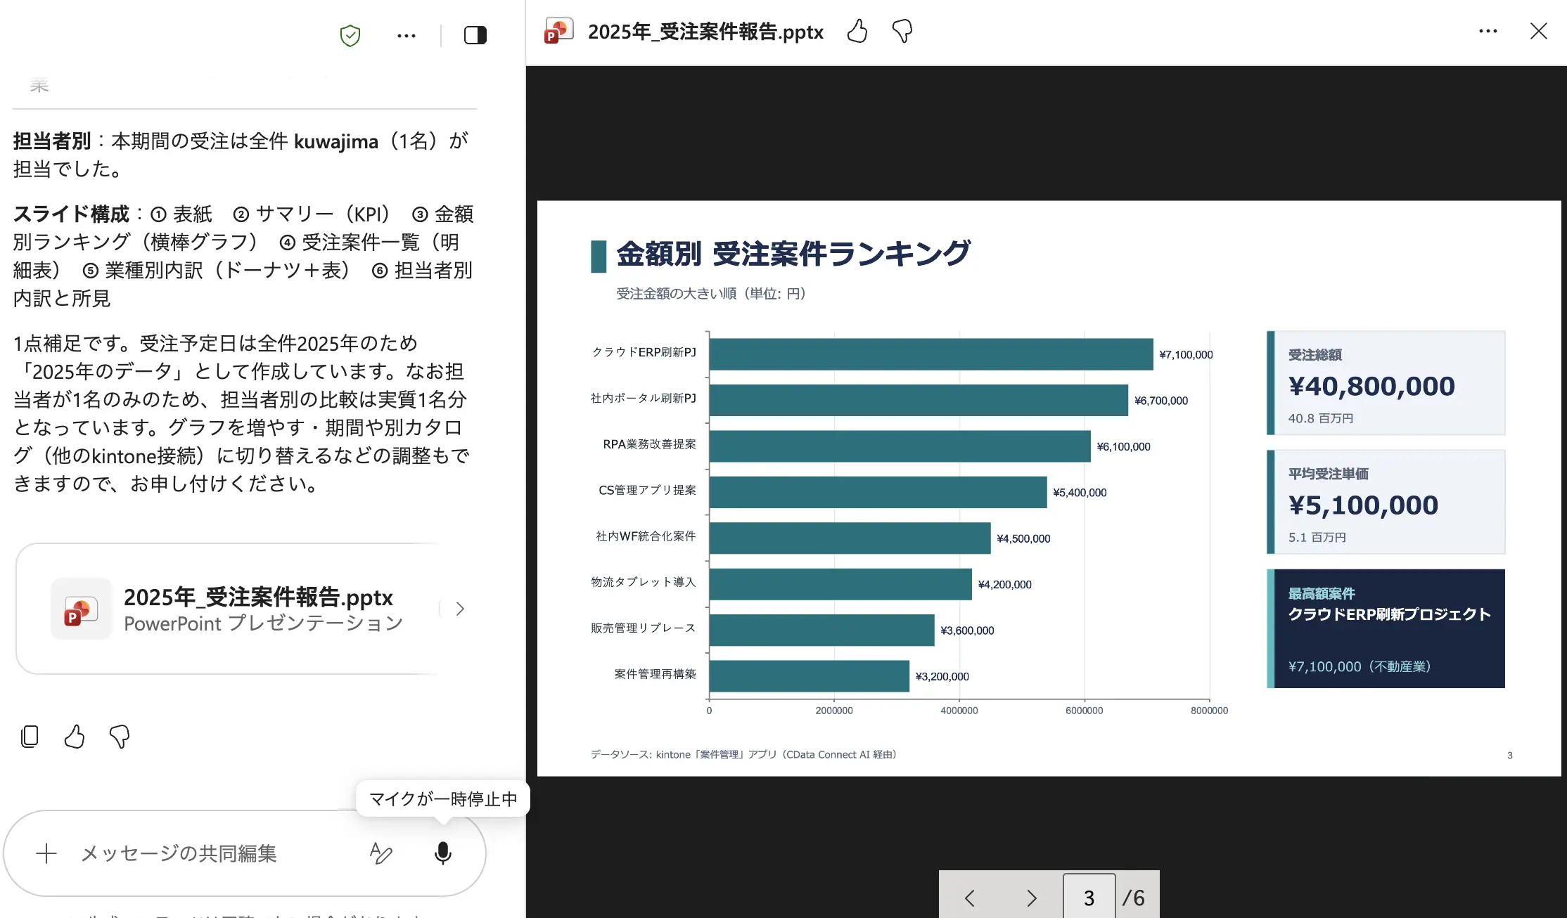The width and height of the screenshot is (1567, 918).
Task: Close the presentation preview pane
Action: coord(1538,31)
